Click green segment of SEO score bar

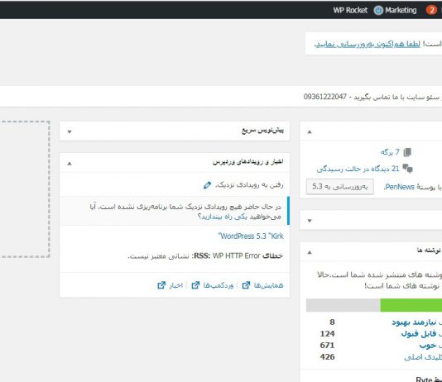click(411, 305)
